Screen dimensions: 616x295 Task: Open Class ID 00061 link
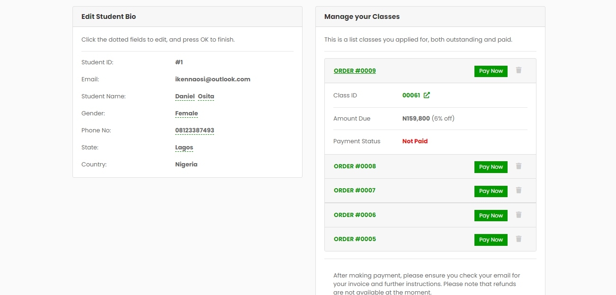click(x=411, y=95)
